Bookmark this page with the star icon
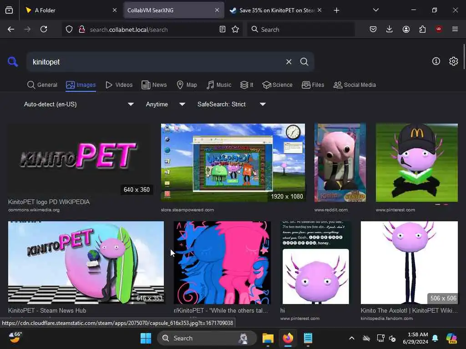Viewport: 466px width, 349px height. [235, 29]
